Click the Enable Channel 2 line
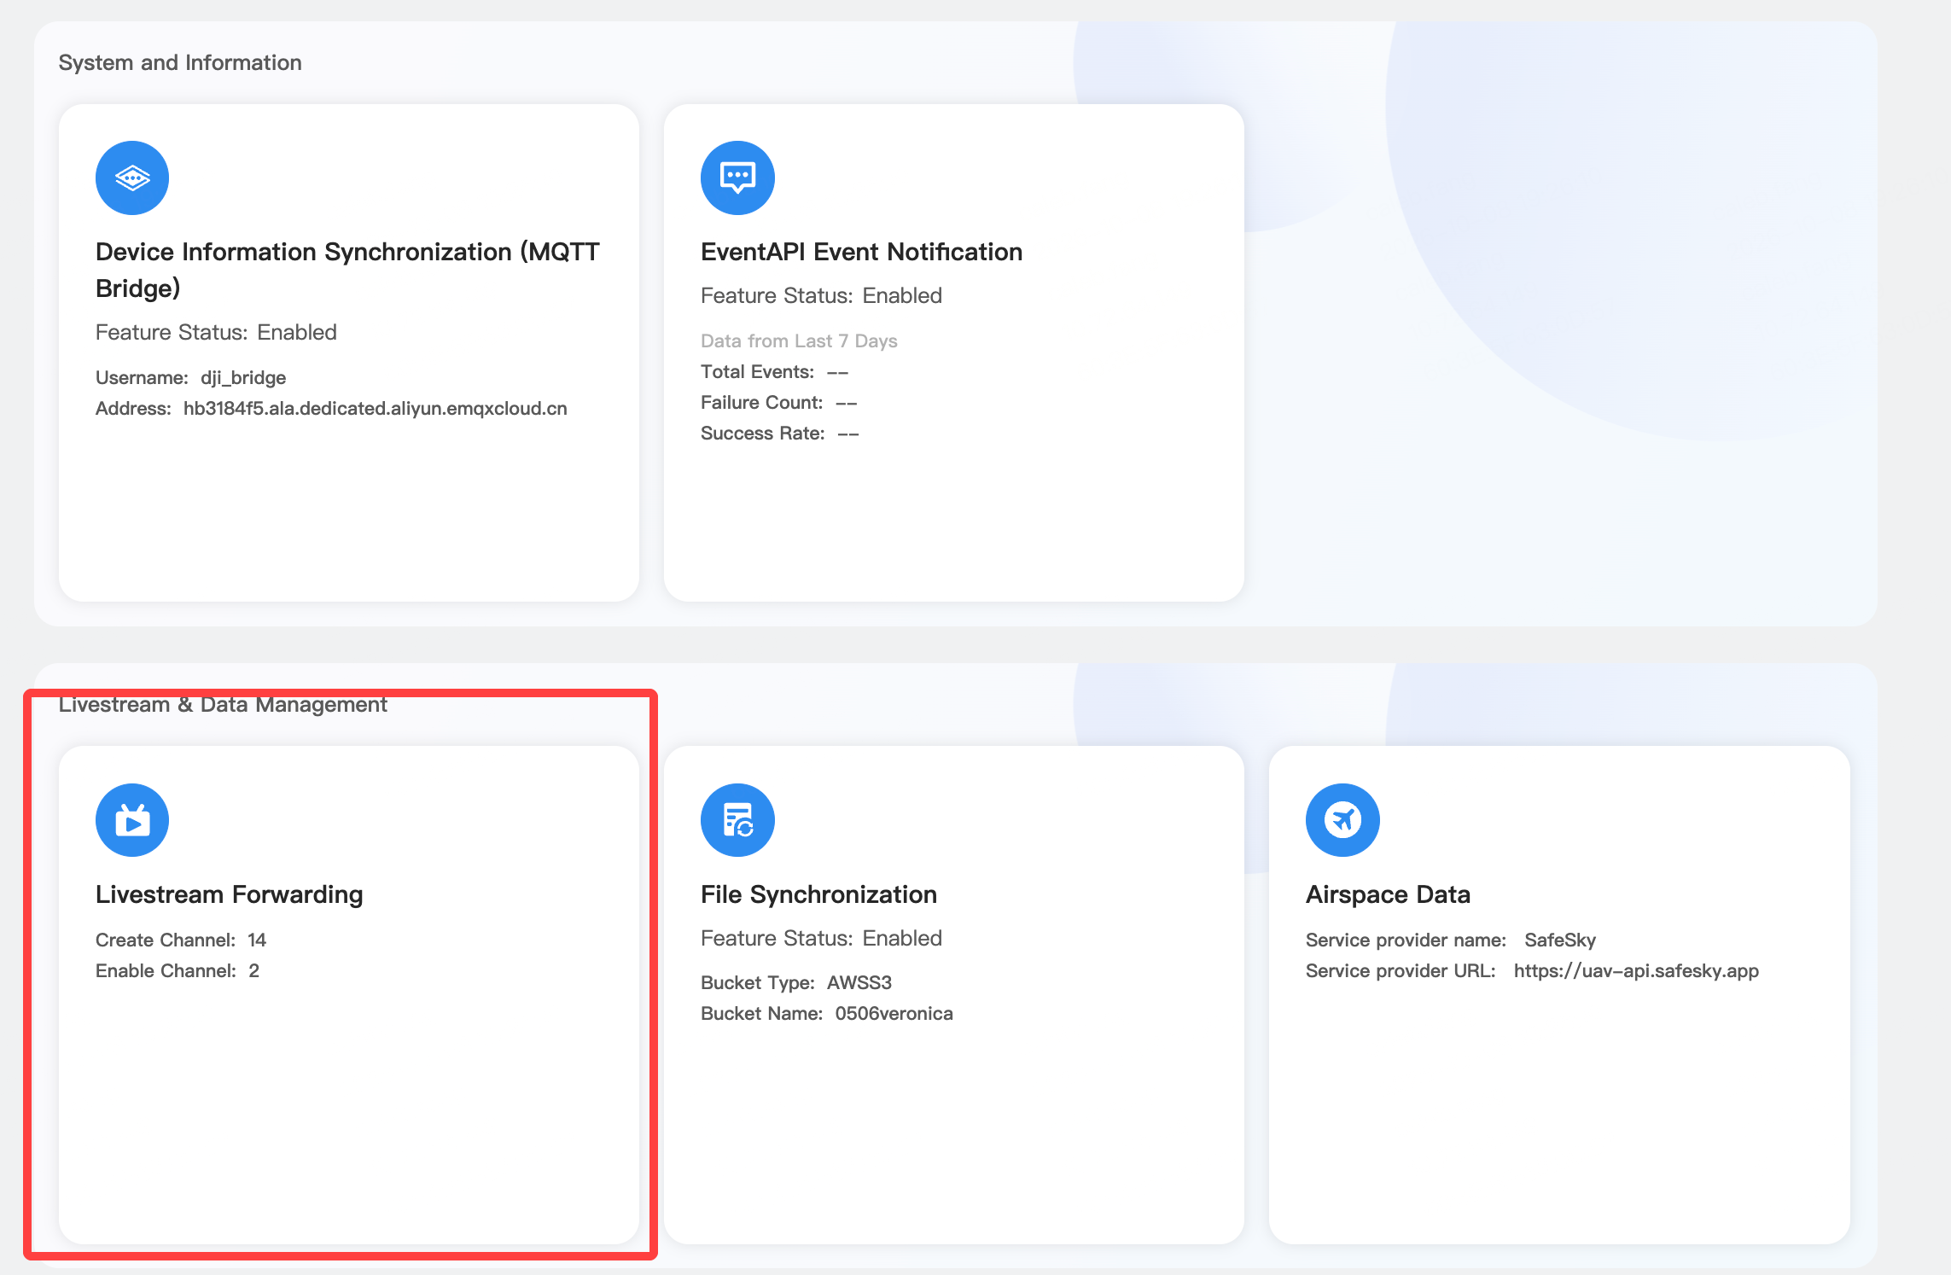This screenshot has height=1275, width=1951. (x=178, y=970)
